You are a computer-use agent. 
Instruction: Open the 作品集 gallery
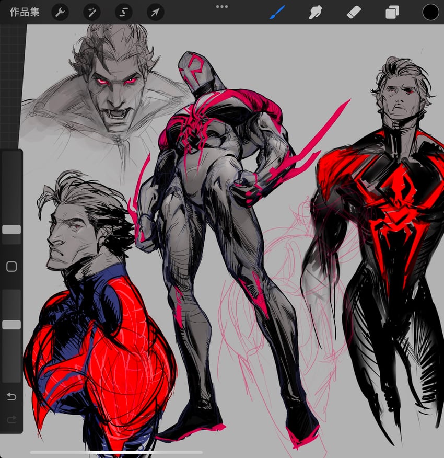point(25,12)
